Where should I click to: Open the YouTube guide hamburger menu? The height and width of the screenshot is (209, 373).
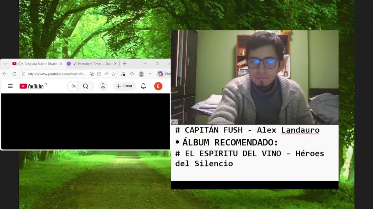pos(10,86)
